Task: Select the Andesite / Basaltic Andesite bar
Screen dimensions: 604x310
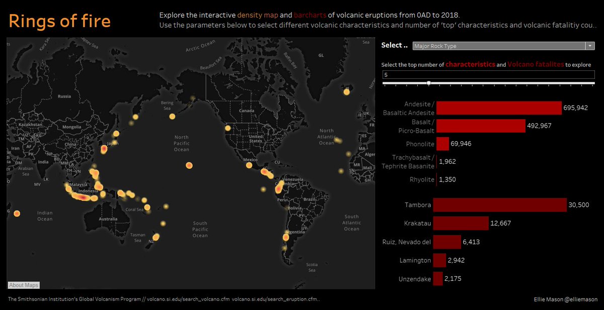Action: [499, 108]
